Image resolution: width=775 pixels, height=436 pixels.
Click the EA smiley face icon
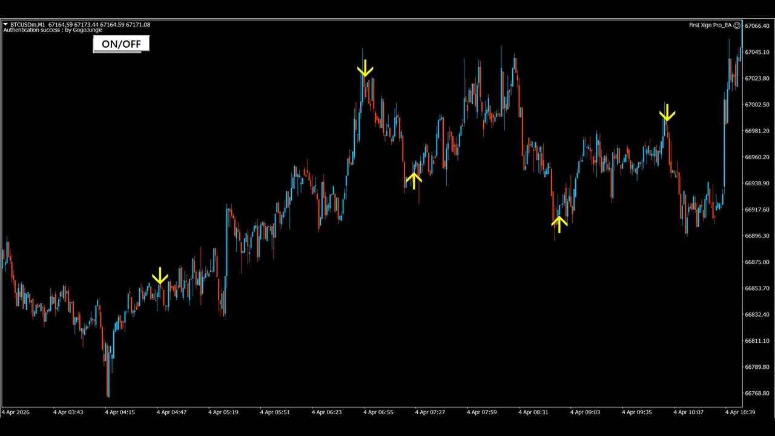coord(737,25)
